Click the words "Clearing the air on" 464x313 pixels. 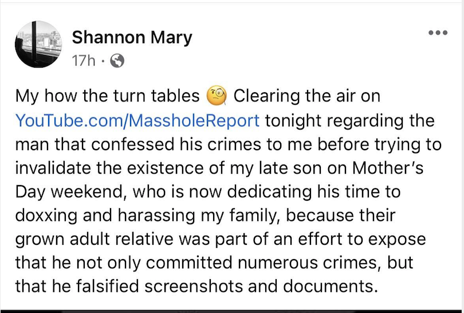(306, 96)
